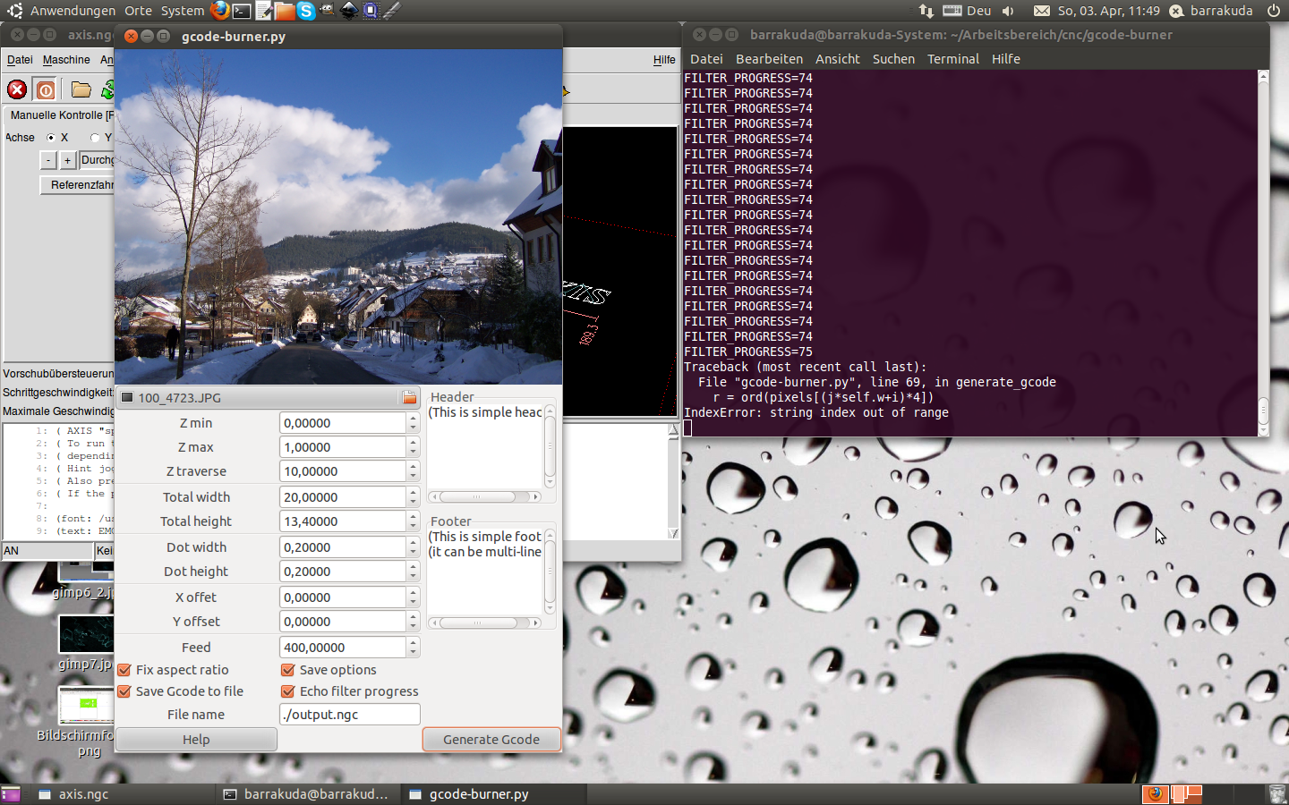Toggle the Save Gcode to file checkbox

124,691
